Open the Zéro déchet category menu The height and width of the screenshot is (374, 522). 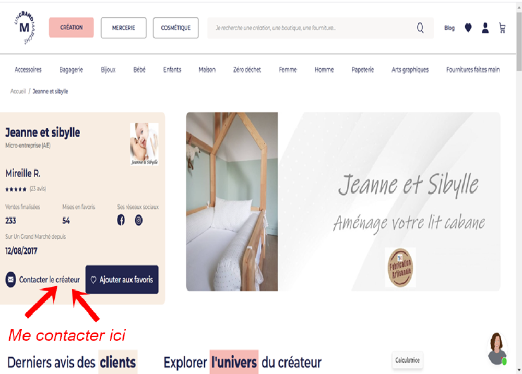coord(247,69)
